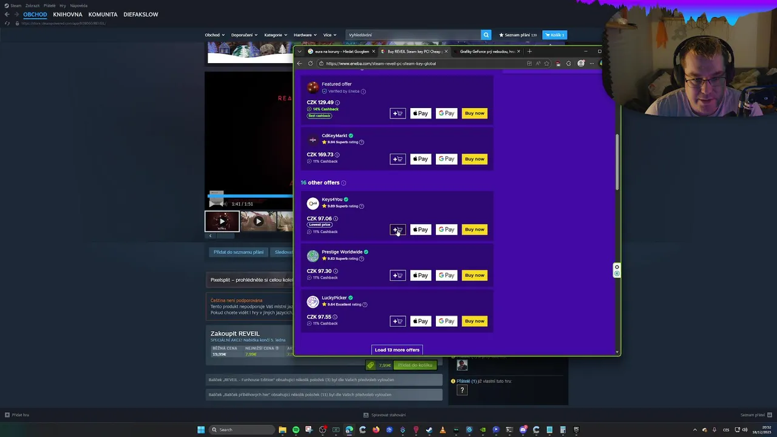Open Firefox from taskbar

tap(376, 430)
